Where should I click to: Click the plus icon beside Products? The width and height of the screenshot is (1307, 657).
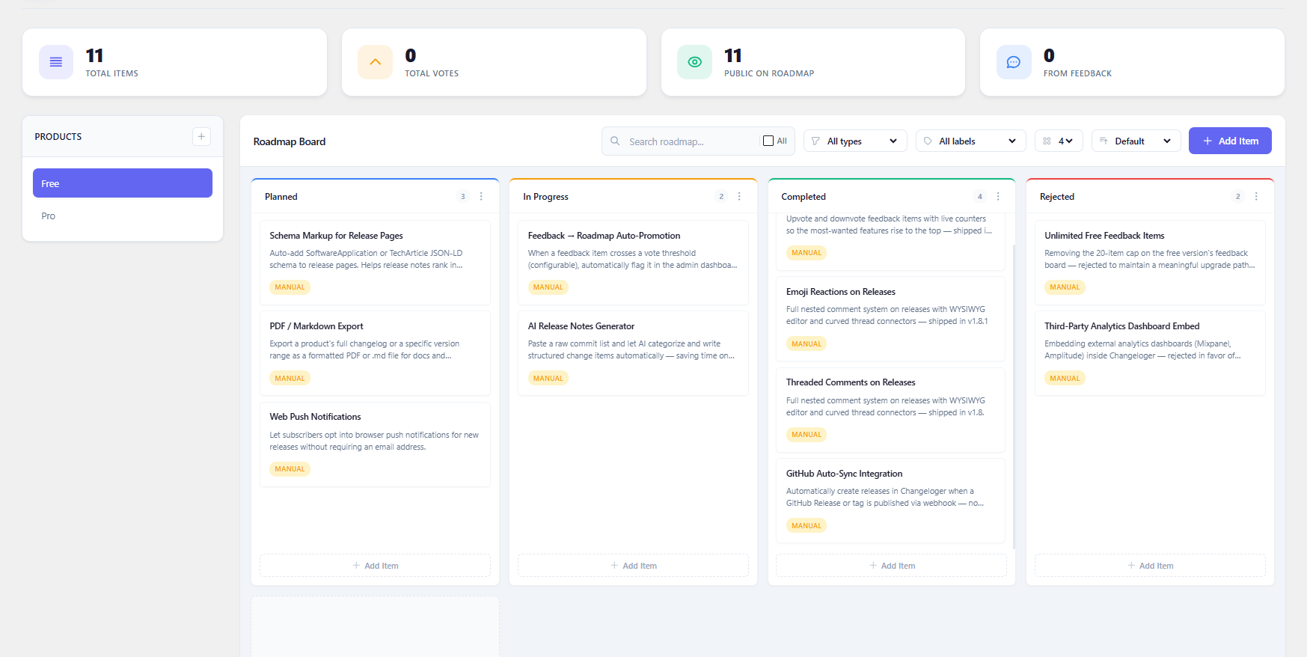pyautogui.click(x=201, y=136)
